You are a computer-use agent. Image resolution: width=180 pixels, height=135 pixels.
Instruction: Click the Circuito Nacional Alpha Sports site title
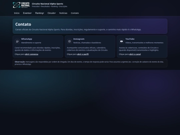(47, 4)
